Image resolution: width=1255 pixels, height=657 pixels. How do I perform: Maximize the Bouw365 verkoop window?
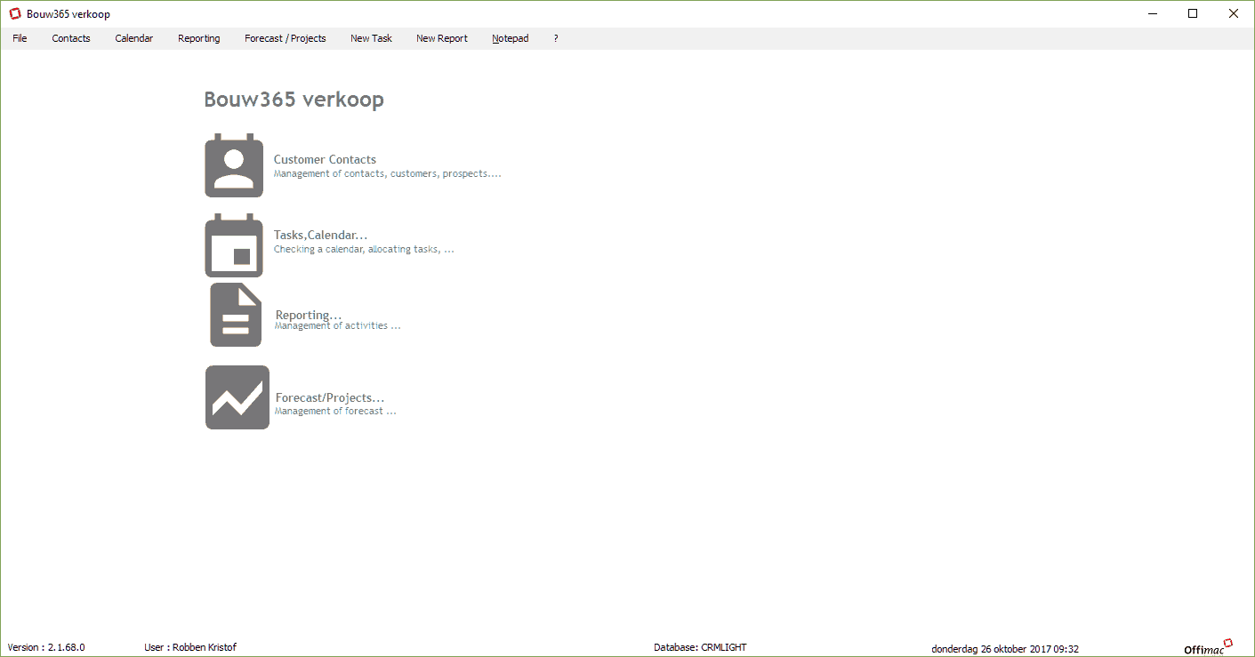coord(1193,13)
